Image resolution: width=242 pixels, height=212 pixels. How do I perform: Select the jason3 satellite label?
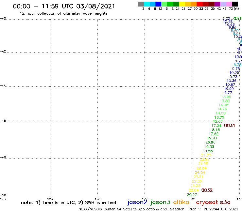[x=160, y=202]
